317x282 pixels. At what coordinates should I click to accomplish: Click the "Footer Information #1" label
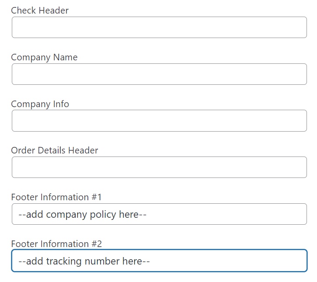56,197
